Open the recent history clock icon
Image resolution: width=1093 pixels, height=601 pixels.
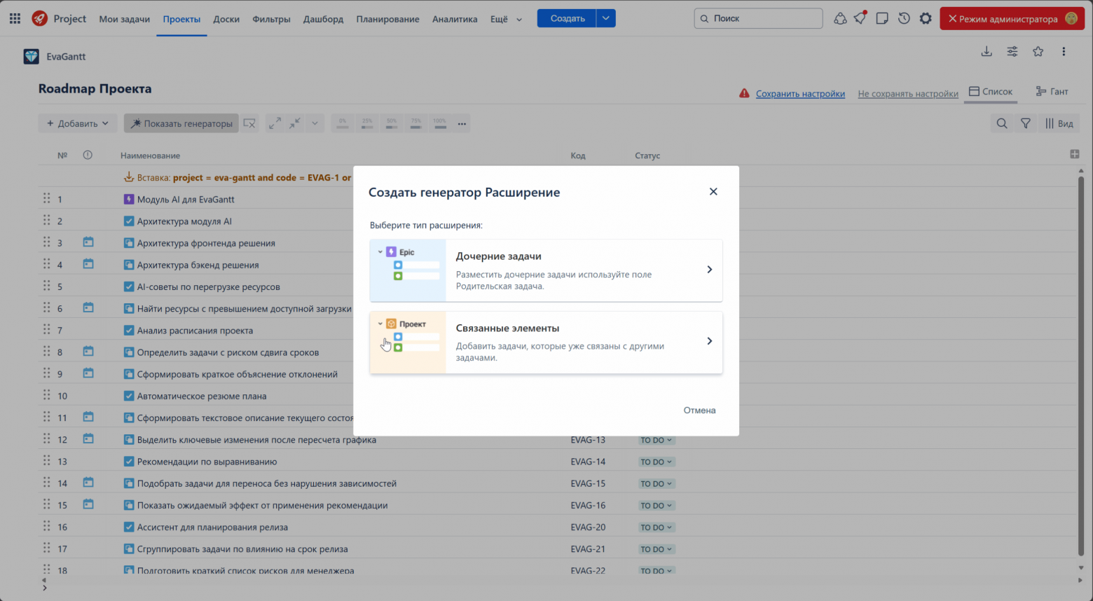click(904, 18)
